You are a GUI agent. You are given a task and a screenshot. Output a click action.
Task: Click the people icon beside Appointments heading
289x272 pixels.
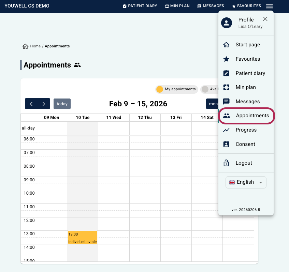pyautogui.click(x=77, y=65)
